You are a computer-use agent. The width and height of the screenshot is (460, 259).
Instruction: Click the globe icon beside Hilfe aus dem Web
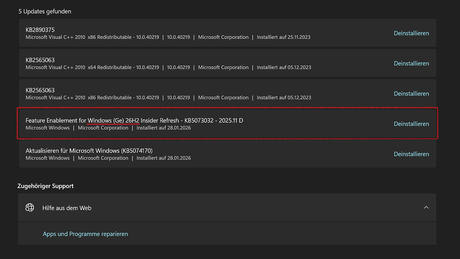29,208
